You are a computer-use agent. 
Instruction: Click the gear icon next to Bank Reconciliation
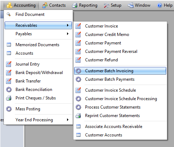click(9, 90)
